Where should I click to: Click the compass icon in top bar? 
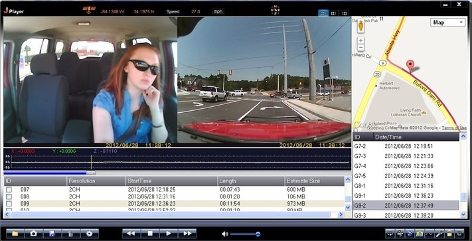coord(275,10)
